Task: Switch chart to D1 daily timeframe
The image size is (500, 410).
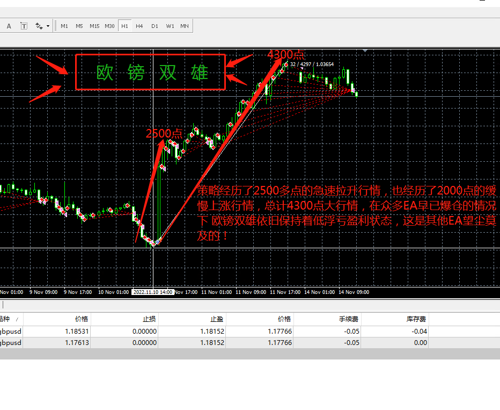Action: click(x=155, y=26)
